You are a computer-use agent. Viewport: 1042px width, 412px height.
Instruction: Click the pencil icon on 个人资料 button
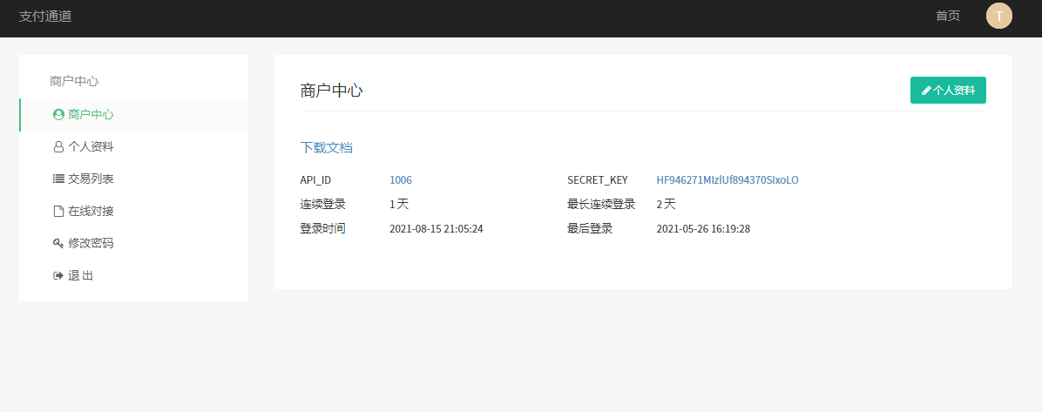tap(926, 91)
